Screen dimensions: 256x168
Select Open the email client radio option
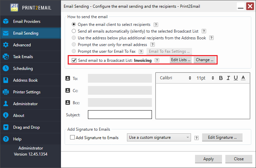pyautogui.click(x=74, y=25)
